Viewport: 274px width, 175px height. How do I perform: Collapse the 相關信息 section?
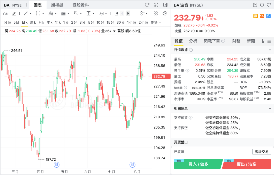(x=270, y=109)
